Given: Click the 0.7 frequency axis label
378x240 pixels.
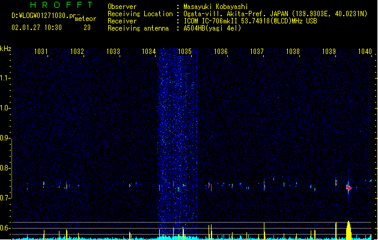Looking at the screenshot, I should pos(5,198).
